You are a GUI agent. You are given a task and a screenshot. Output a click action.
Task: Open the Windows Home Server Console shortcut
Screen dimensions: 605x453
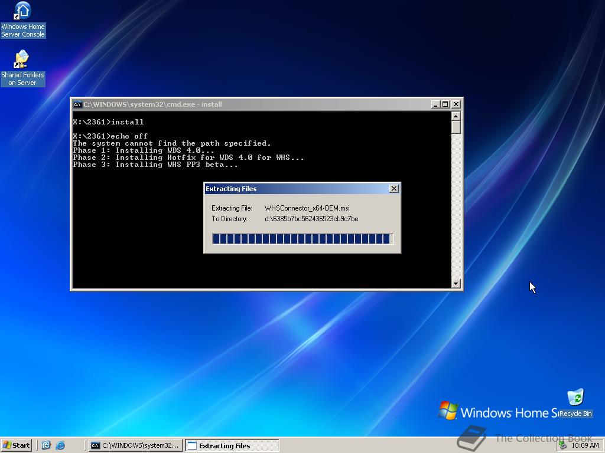pyautogui.click(x=23, y=20)
